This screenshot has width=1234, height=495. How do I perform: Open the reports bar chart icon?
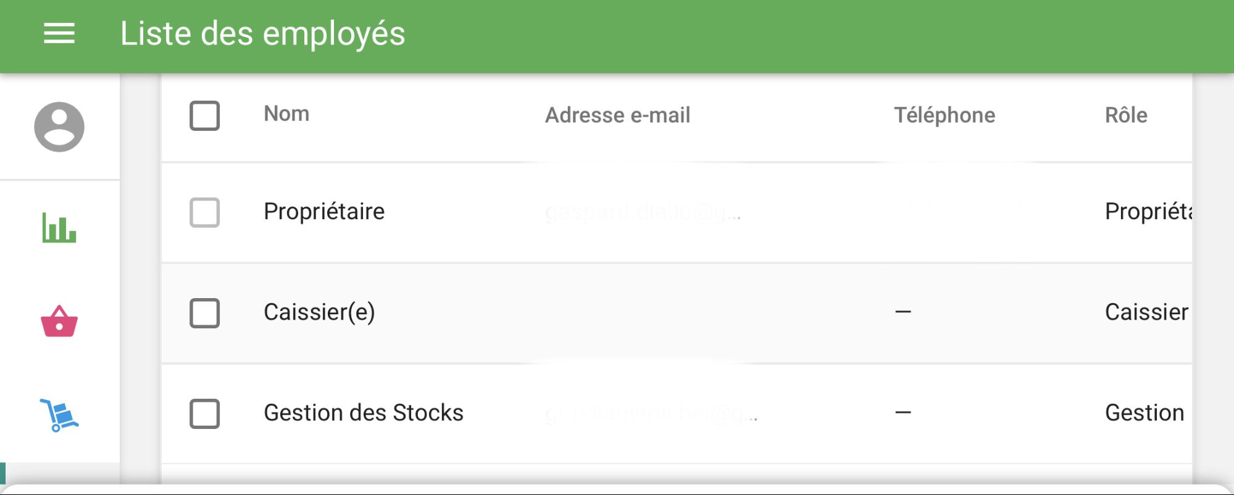59,227
